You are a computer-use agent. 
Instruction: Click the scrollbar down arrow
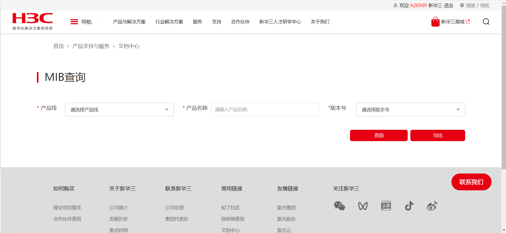[x=504, y=230]
